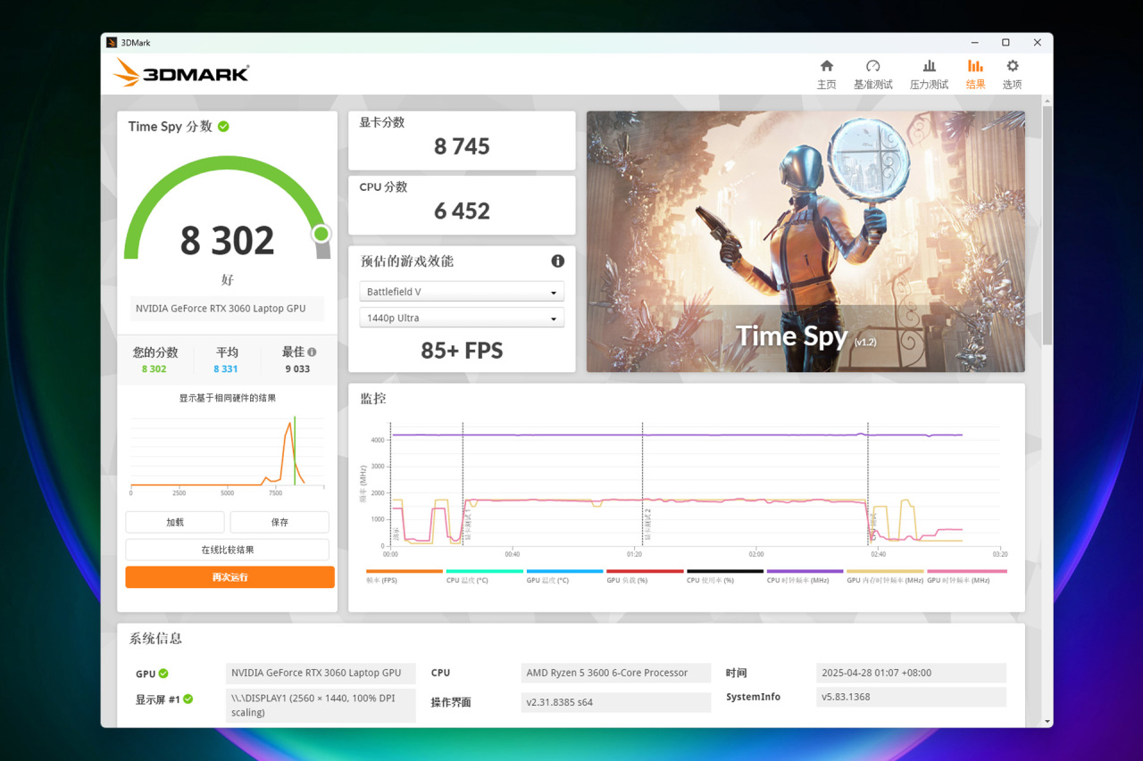Toggle the GPU 内存时钟频率 (MHz) yellow legend
The width and height of the screenshot is (1143, 761).
click(885, 576)
